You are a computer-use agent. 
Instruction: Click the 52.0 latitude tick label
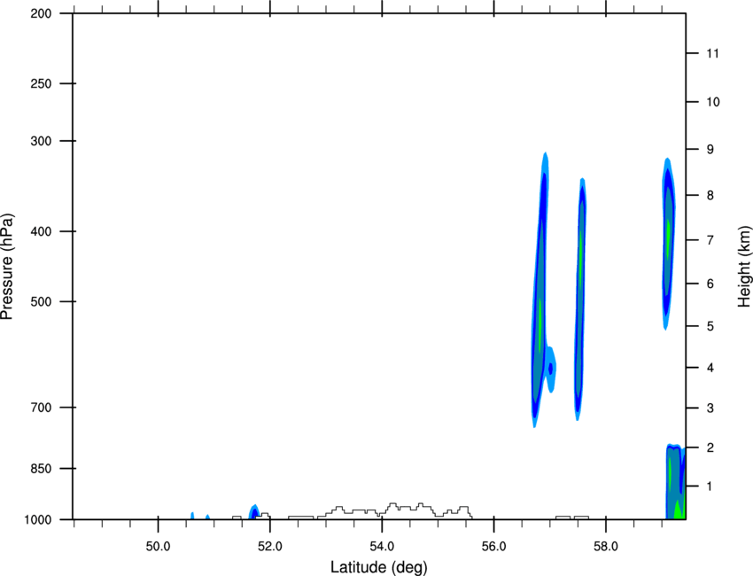pos(270,547)
